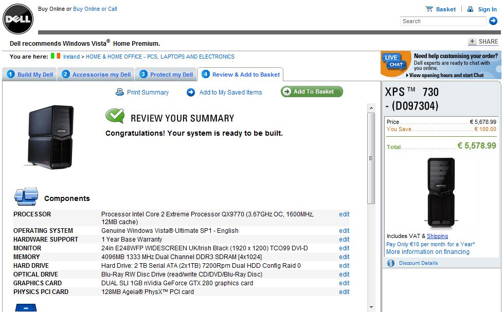The image size is (504, 312).
Task: Edit the Monitor component
Action: pos(344,248)
